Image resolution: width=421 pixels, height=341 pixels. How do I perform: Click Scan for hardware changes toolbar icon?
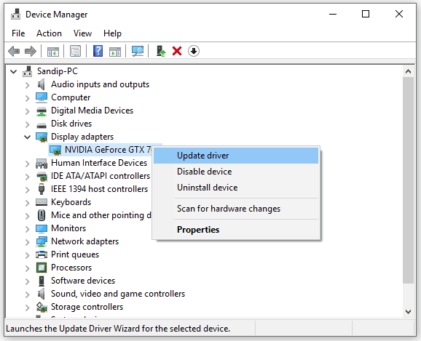(x=138, y=51)
